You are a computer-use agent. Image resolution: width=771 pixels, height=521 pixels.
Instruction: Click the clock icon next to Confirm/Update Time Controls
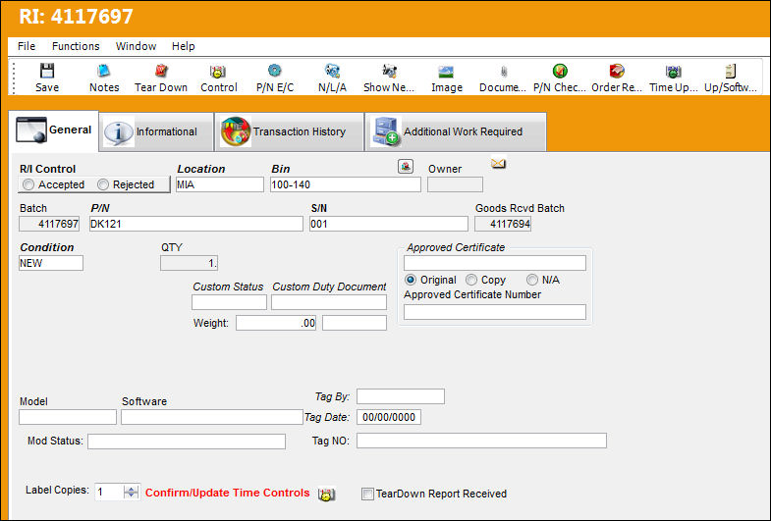[326, 494]
